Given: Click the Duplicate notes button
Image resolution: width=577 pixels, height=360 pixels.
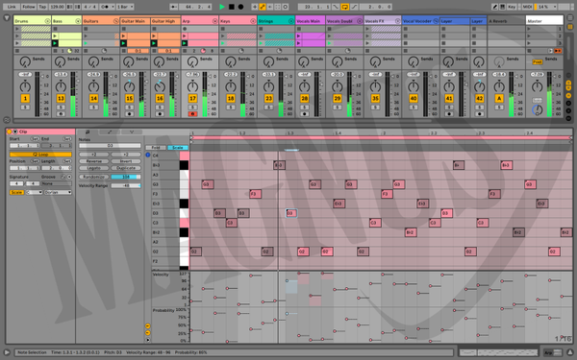Looking at the screenshot, I should click(x=126, y=168).
